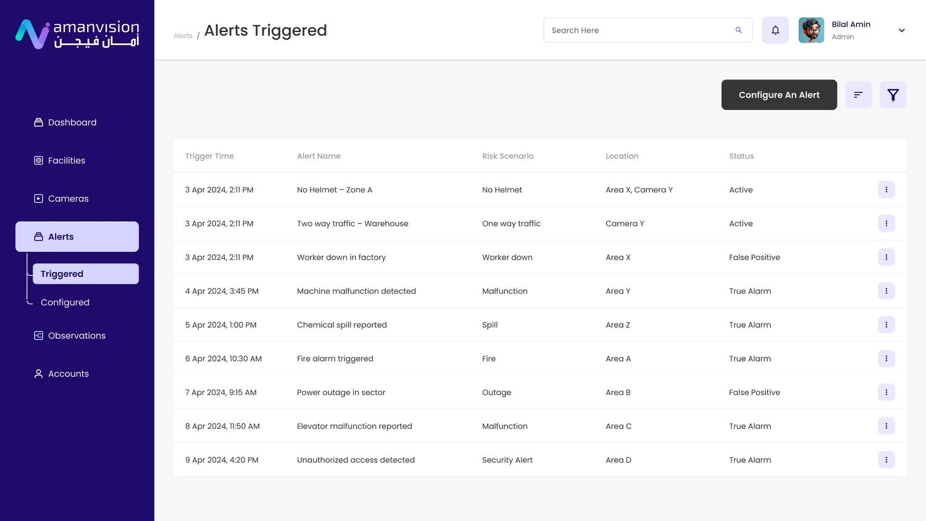Select Unauthorized access detected alert name
This screenshot has height=521, width=926.
tap(356, 460)
